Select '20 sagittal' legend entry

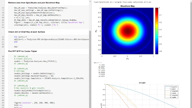point(171,97)
